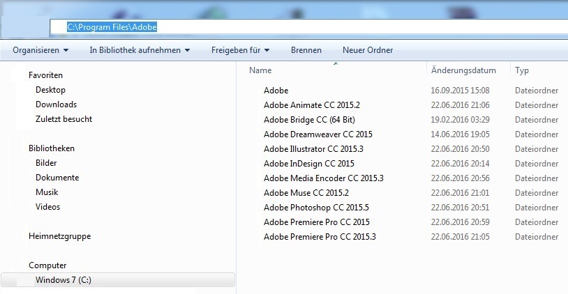Open the Dokumente library
568x294 pixels.
click(57, 178)
